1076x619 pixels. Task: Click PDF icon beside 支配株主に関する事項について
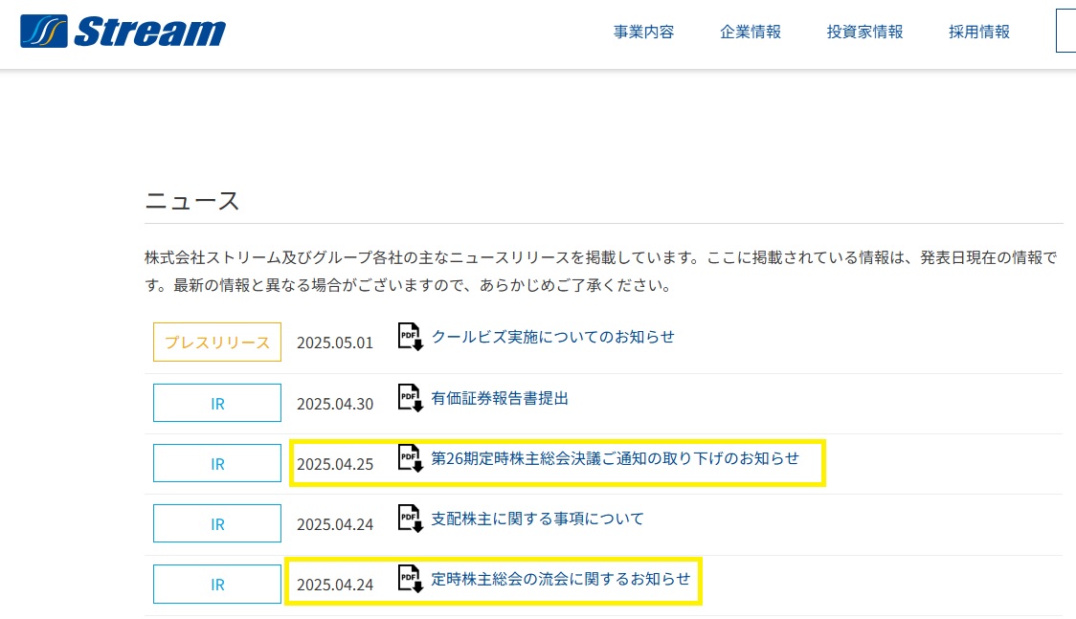click(x=410, y=519)
